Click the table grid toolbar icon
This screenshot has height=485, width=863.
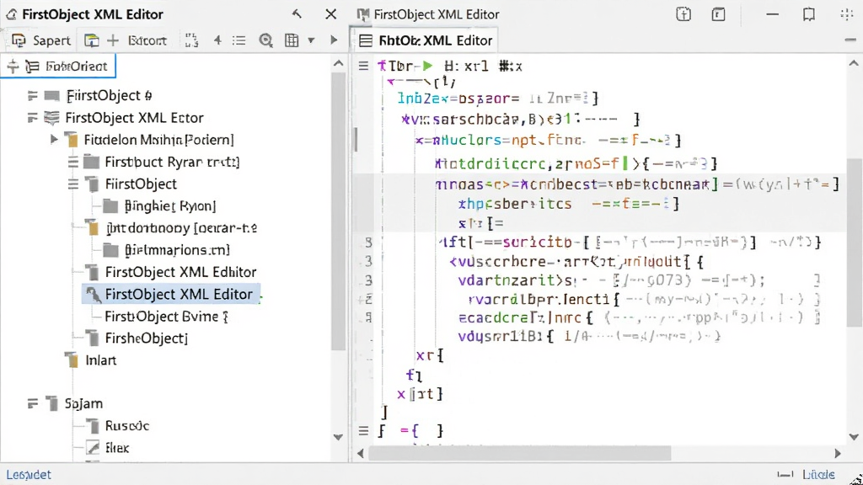point(292,40)
